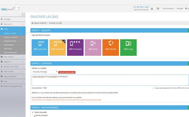
Task: Expand the Aide chevron
Action: tap(23, 81)
